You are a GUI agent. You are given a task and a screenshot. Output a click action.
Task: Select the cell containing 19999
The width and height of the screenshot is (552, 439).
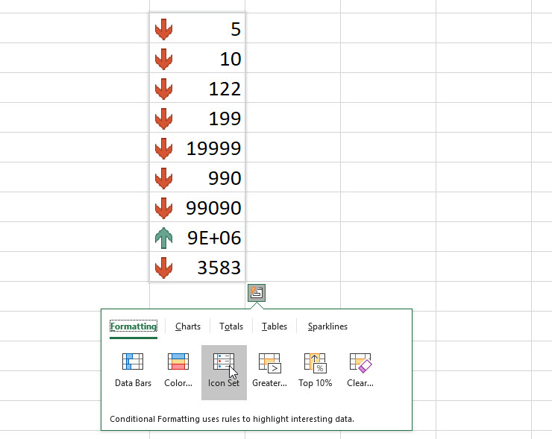pos(198,148)
